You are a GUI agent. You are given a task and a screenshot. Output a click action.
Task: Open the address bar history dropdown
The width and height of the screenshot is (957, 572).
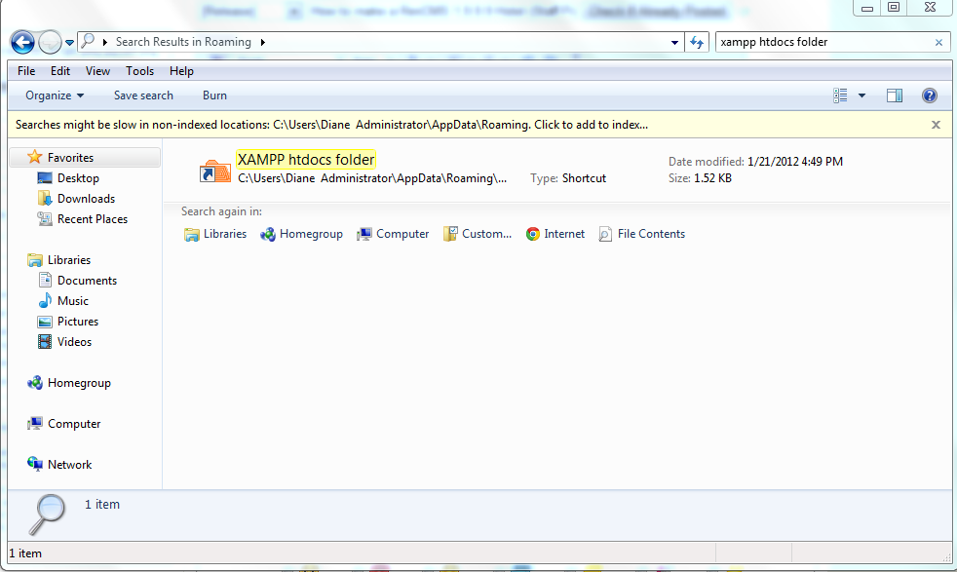pos(674,42)
